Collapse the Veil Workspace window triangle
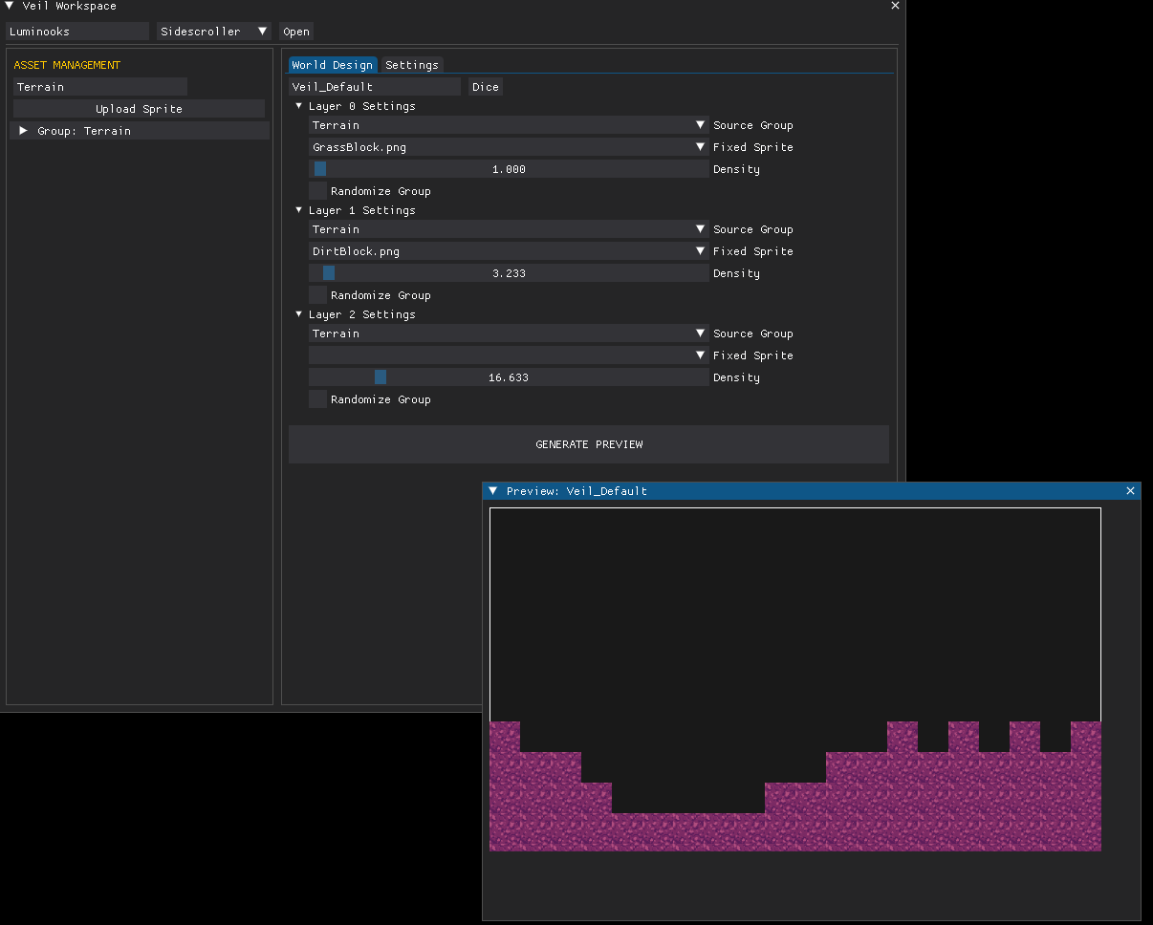 pyautogui.click(x=10, y=6)
